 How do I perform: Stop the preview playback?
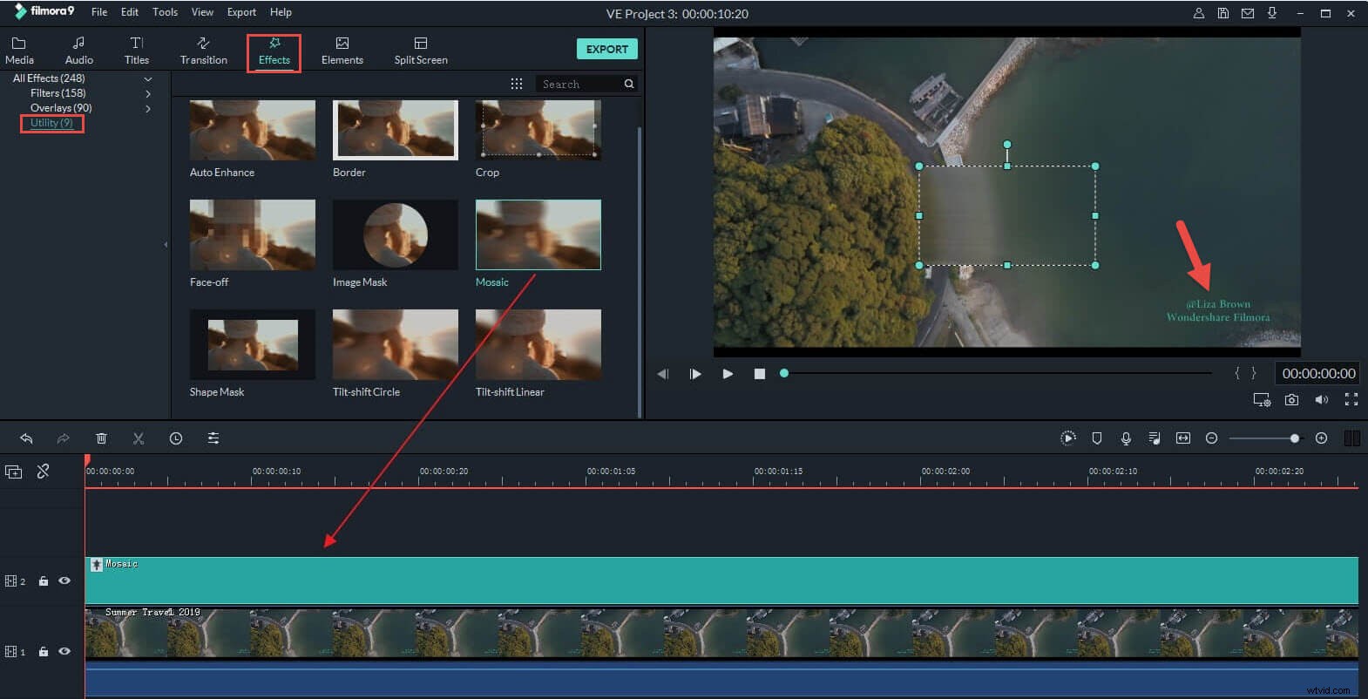[760, 374]
